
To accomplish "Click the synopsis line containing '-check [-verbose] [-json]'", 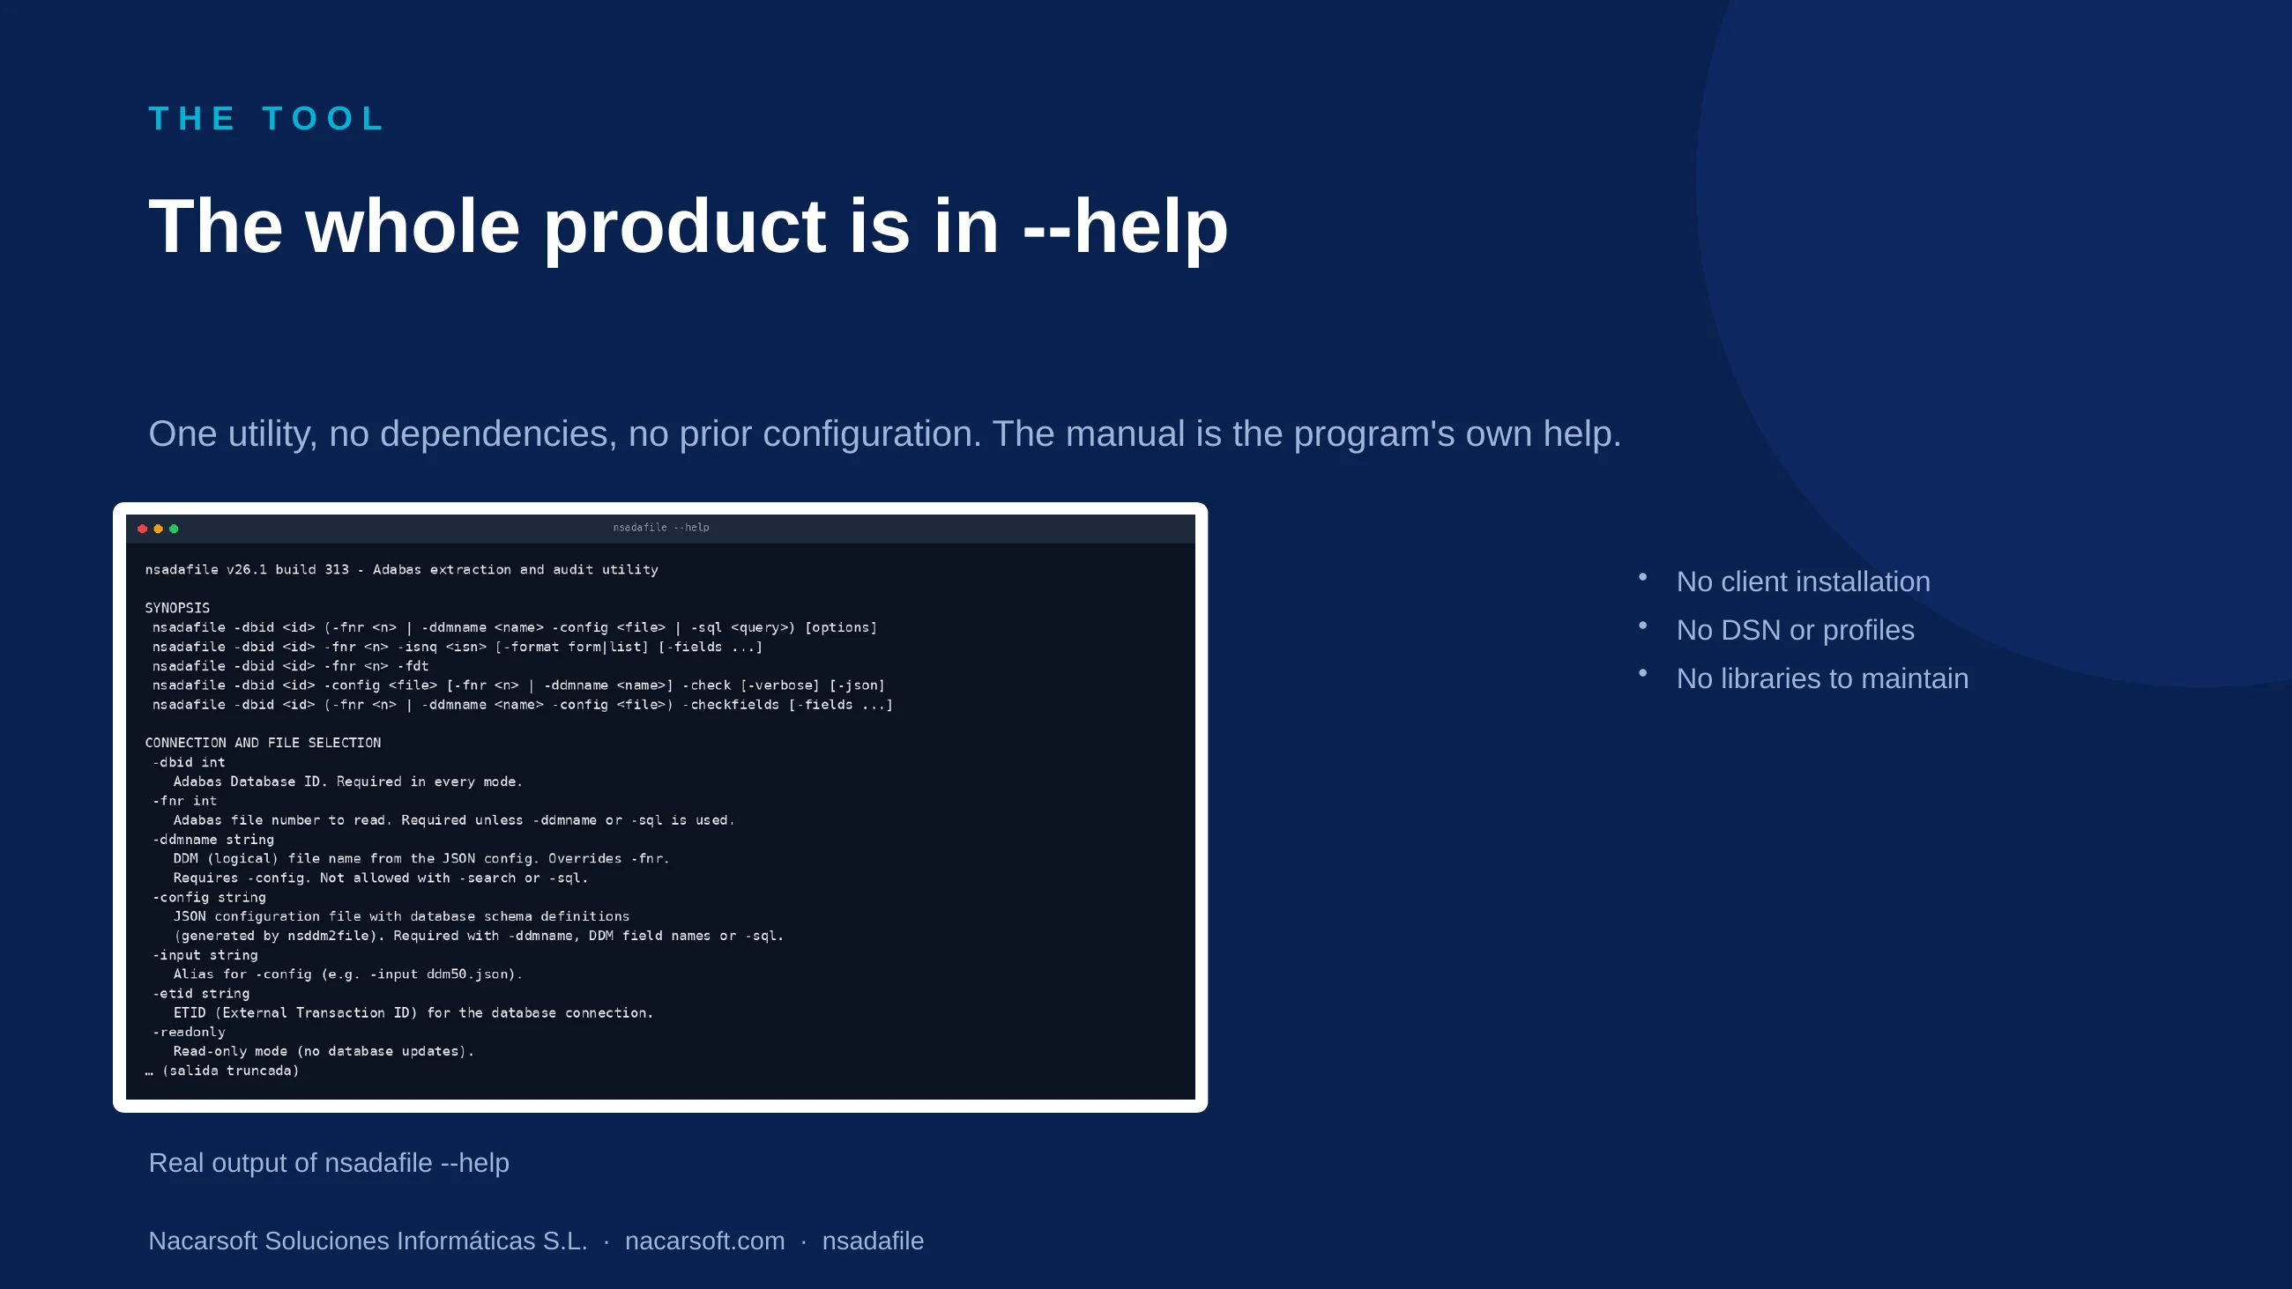I will pyautogui.click(x=517, y=685).
